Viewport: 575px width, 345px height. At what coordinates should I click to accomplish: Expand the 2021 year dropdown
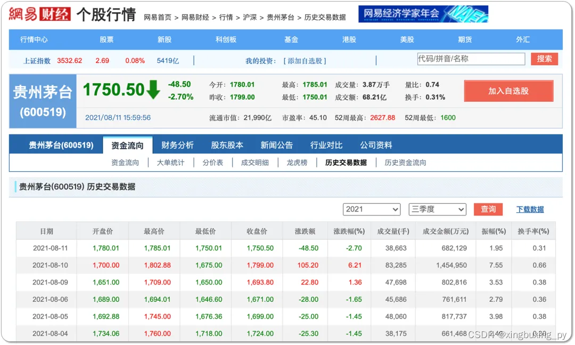[x=372, y=210]
